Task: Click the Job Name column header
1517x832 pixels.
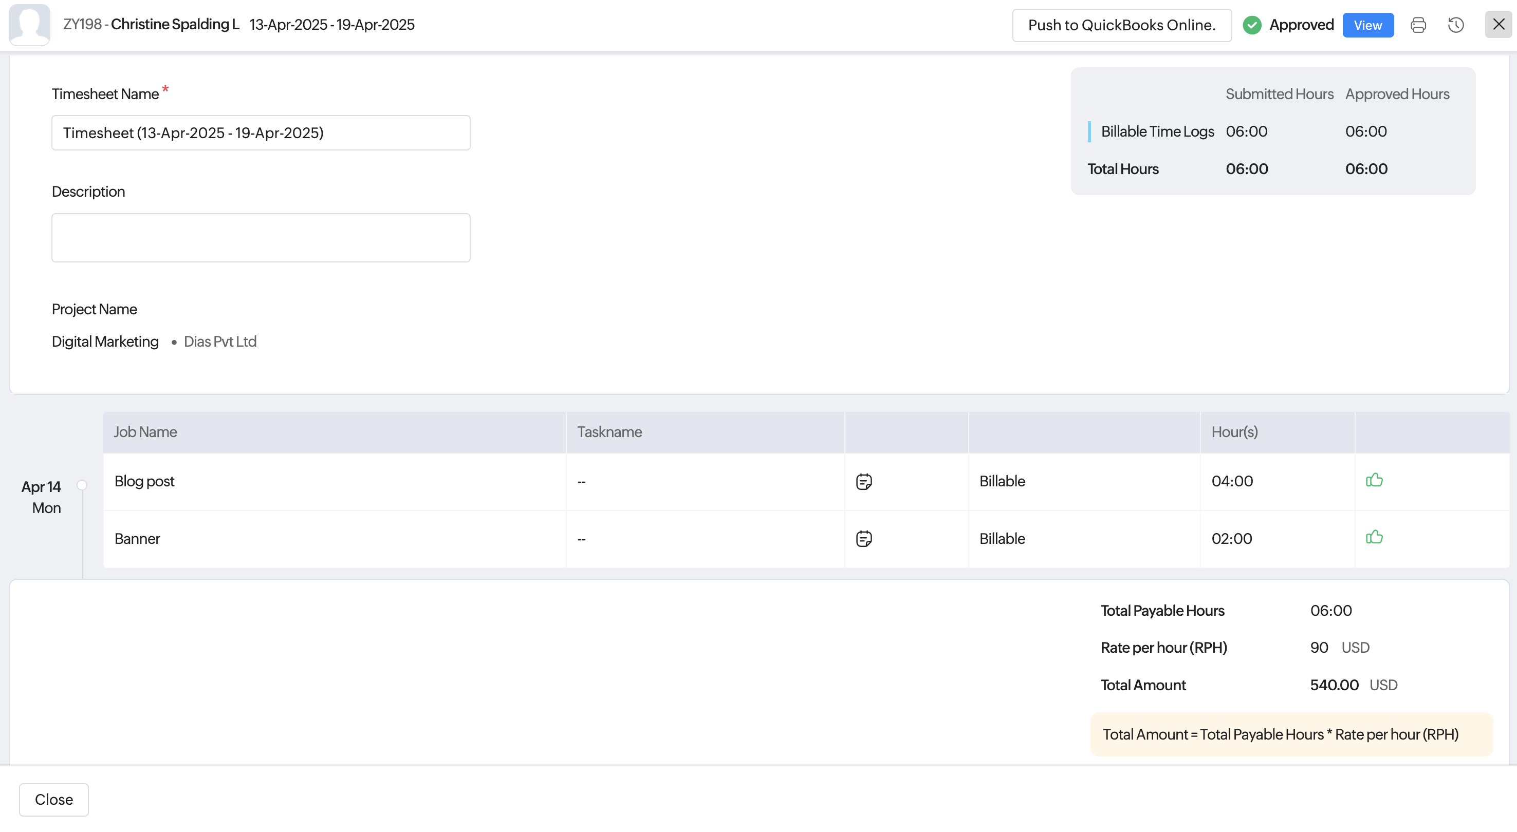Action: click(x=145, y=432)
